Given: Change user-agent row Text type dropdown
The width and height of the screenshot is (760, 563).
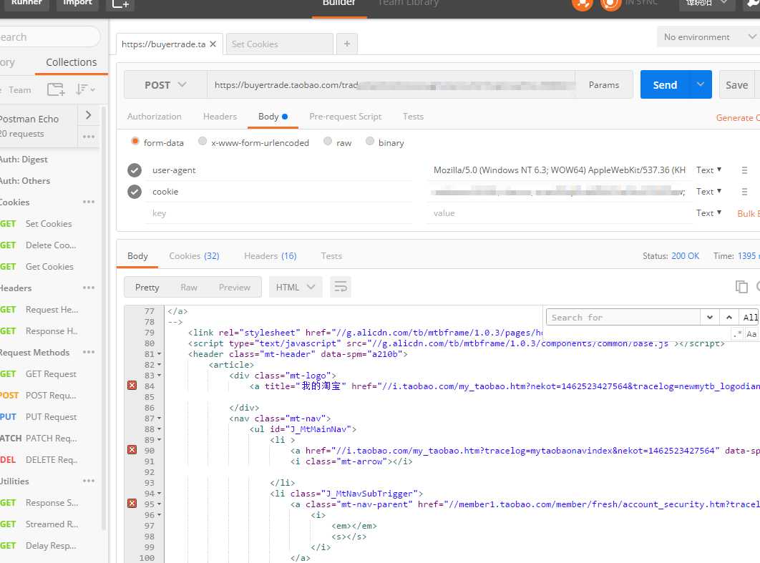Looking at the screenshot, I should point(708,170).
